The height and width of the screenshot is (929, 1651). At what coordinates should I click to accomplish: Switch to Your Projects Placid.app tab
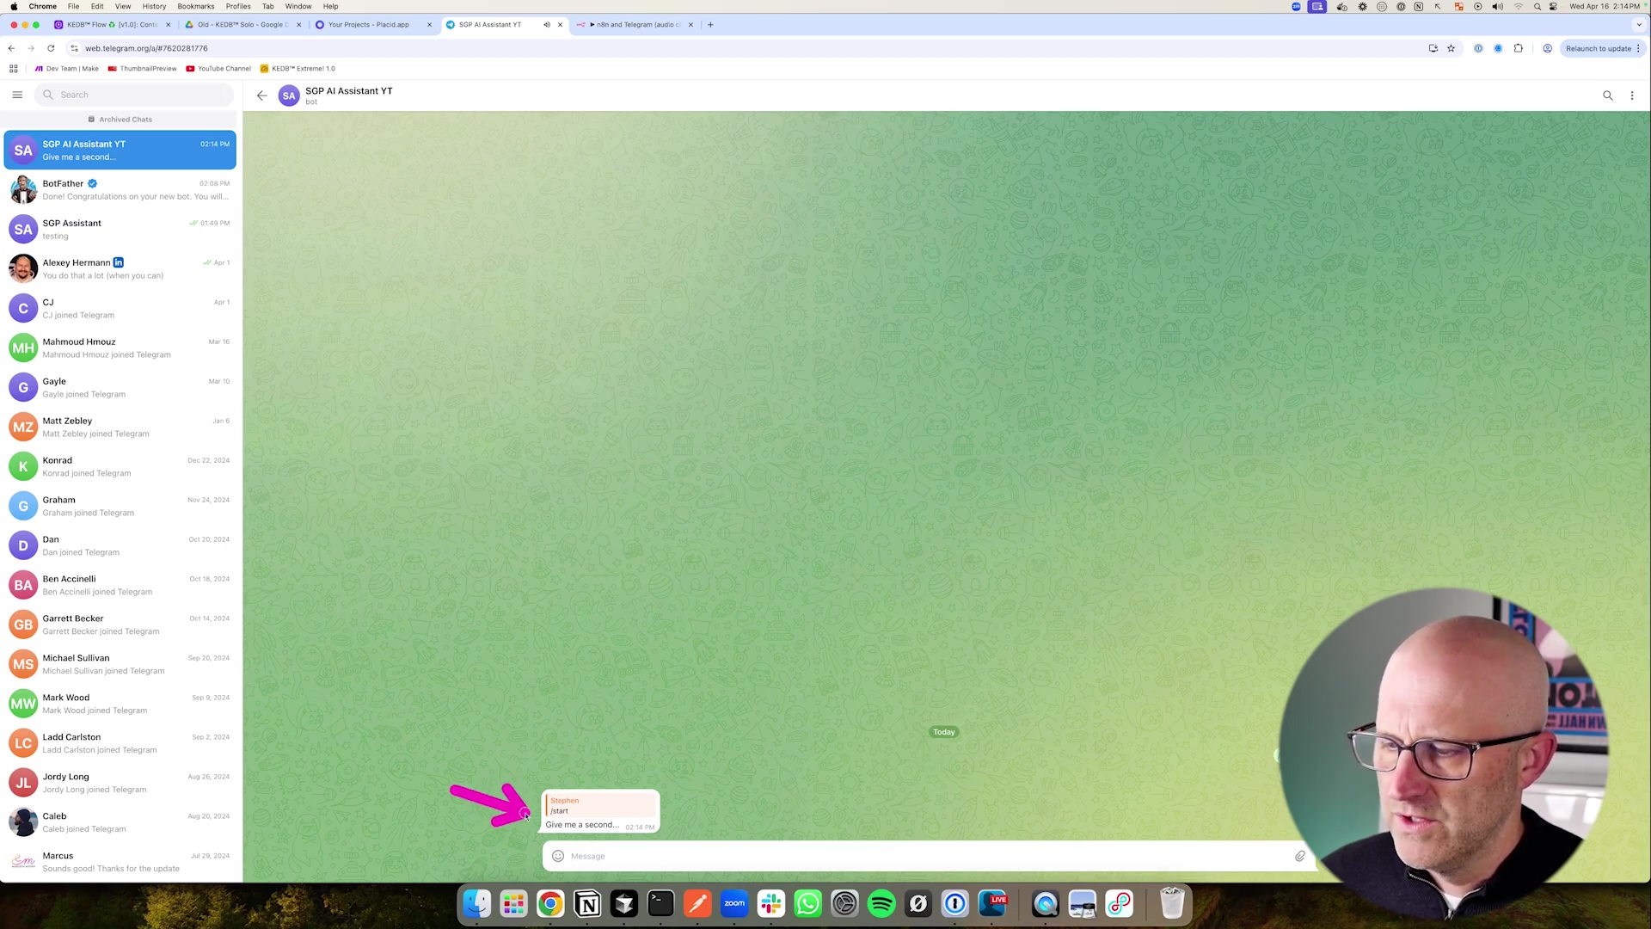(x=370, y=25)
